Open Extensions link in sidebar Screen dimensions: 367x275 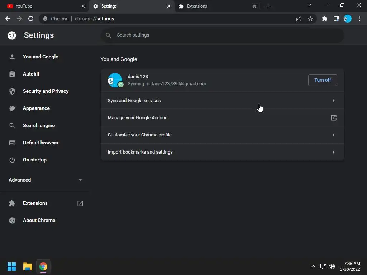35,203
